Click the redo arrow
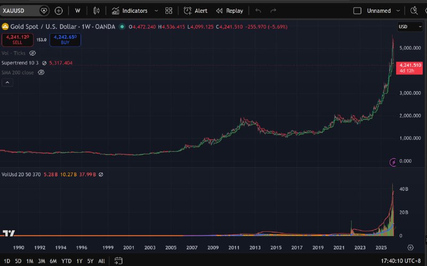 click(273, 11)
